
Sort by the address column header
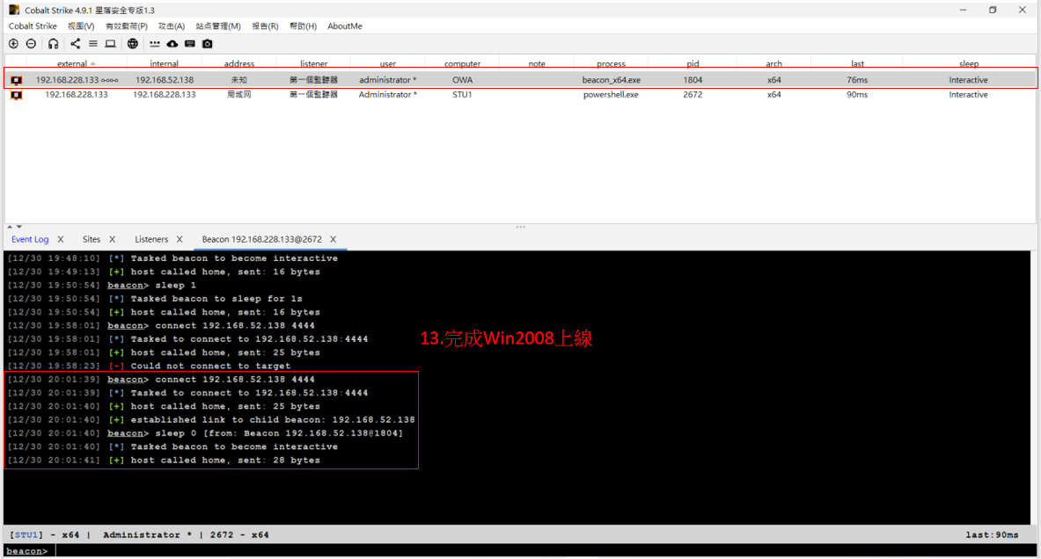239,63
